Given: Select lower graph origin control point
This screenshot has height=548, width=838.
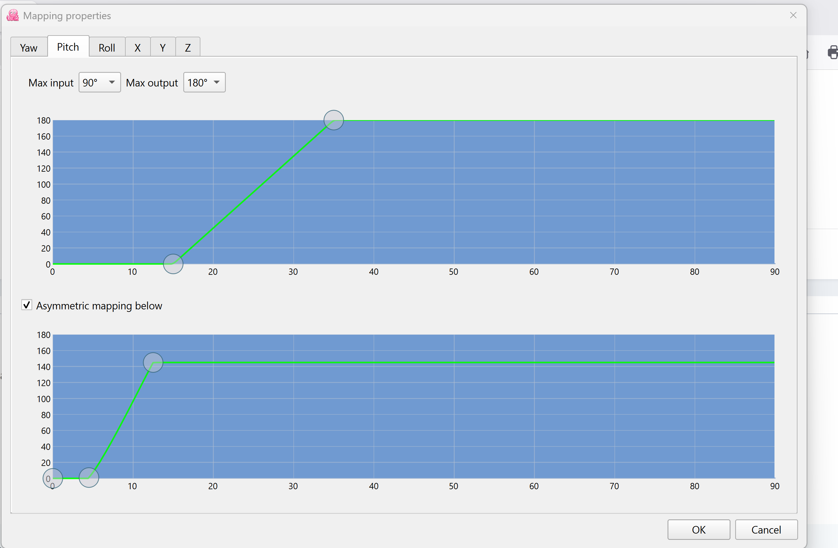Looking at the screenshot, I should [x=53, y=478].
